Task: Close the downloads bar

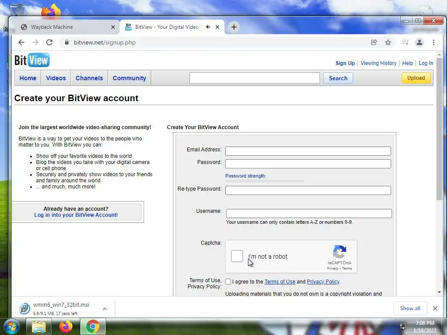Action: 435,308
